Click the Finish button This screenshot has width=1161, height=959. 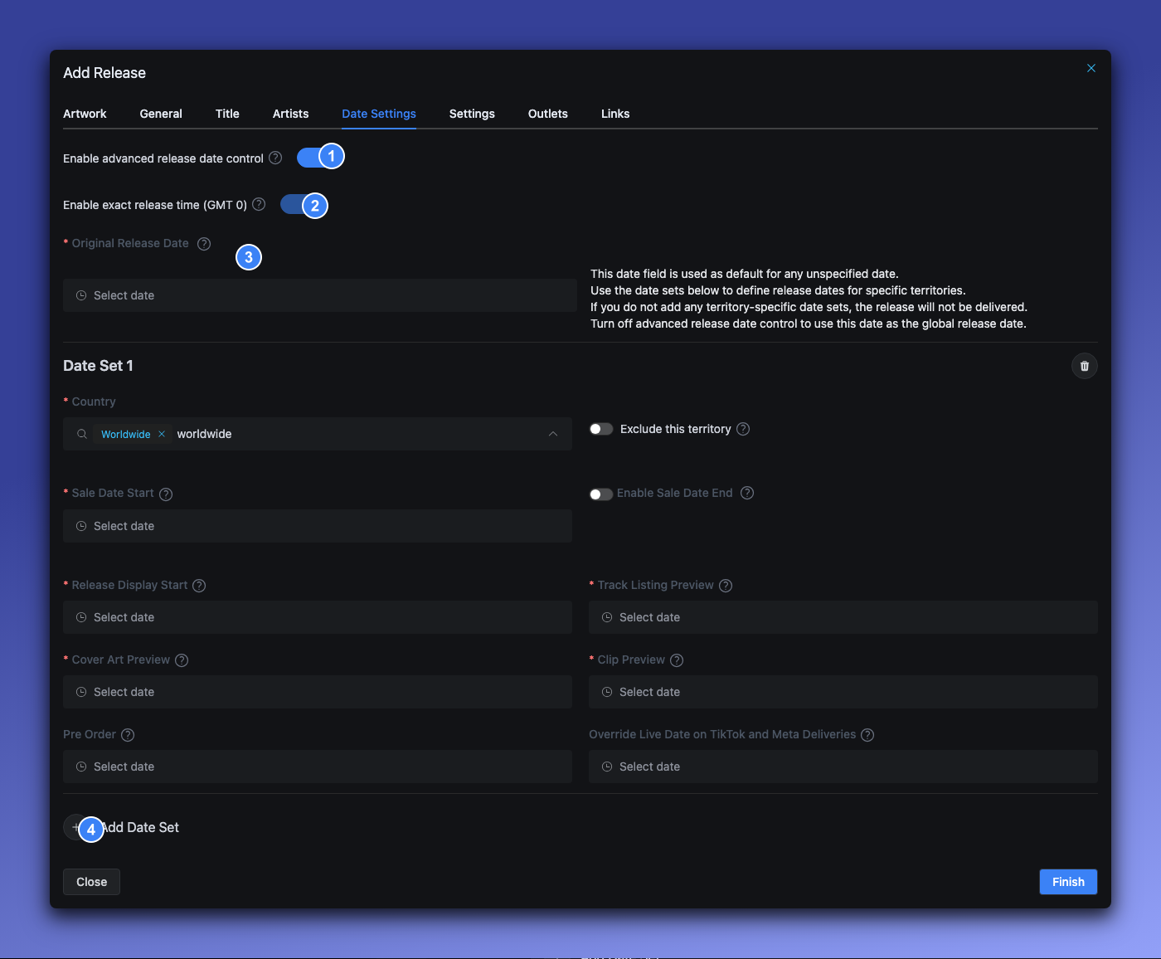pyautogui.click(x=1067, y=882)
